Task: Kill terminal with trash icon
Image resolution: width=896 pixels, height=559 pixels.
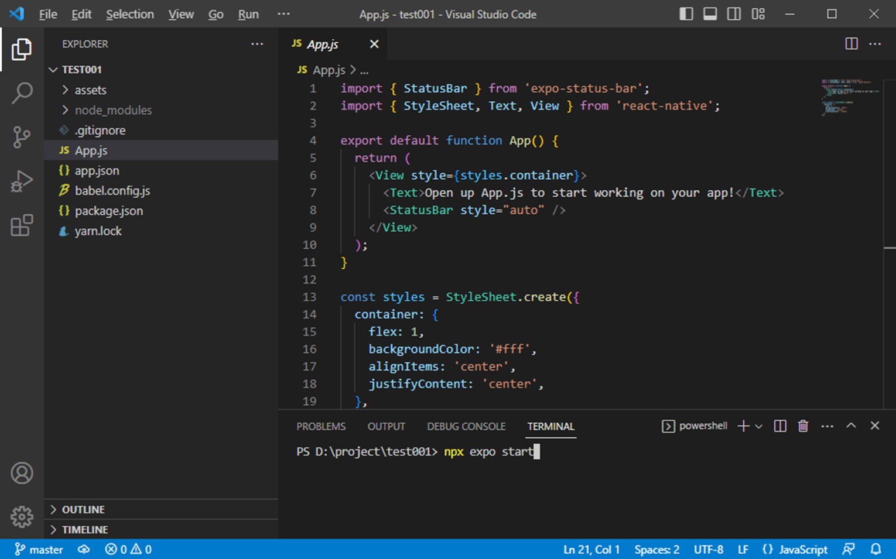Action: 803,426
